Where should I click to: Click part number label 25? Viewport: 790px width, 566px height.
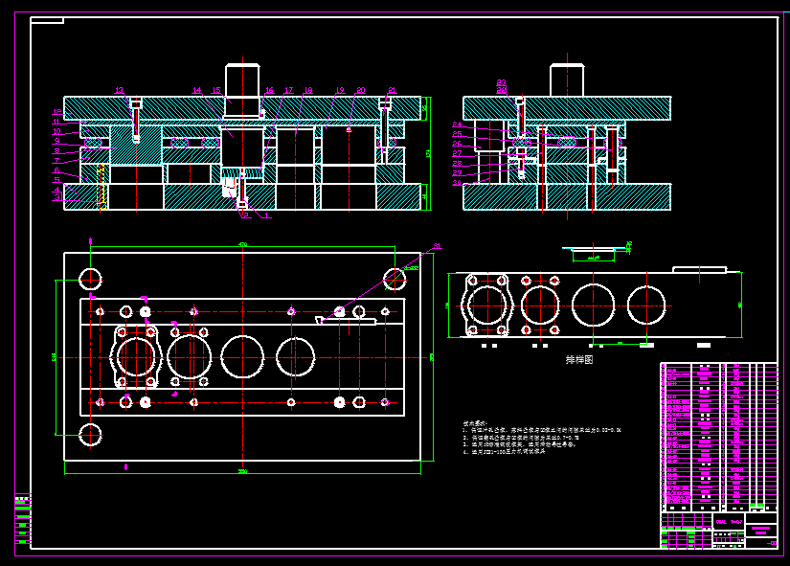tap(457, 134)
